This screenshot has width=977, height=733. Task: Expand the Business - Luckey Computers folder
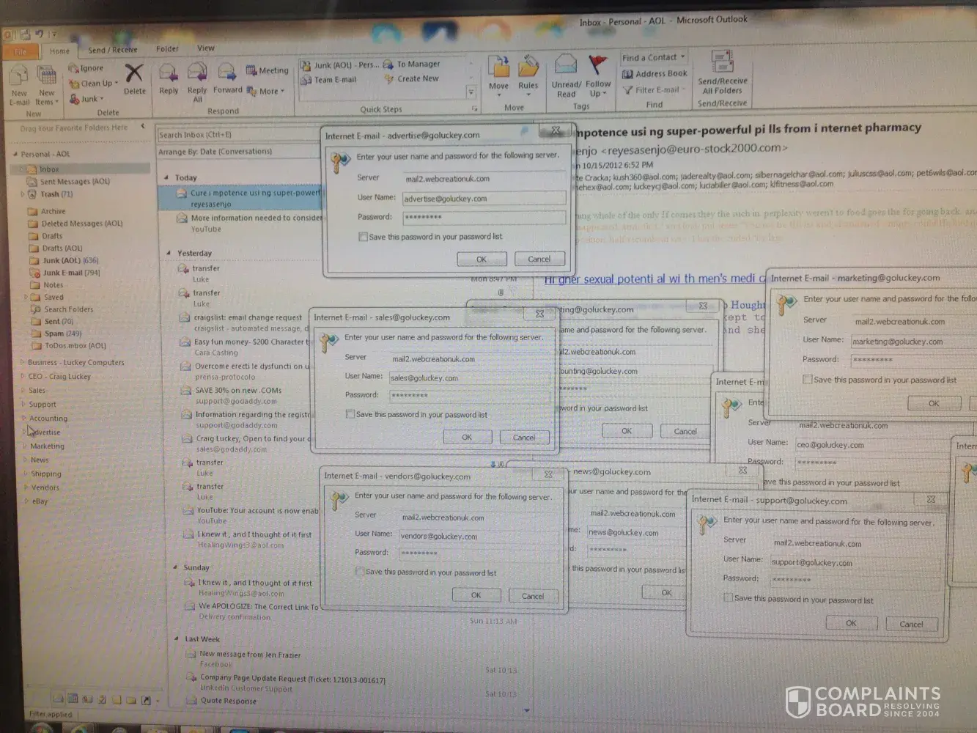coord(23,362)
